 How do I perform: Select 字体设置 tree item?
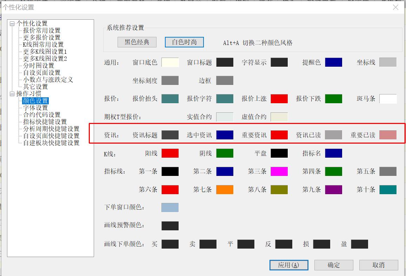[x=35, y=108]
